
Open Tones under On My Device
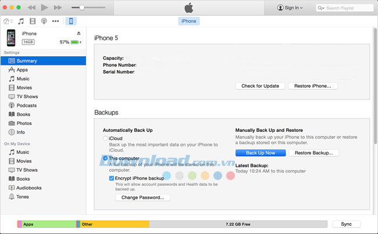pos(23,197)
